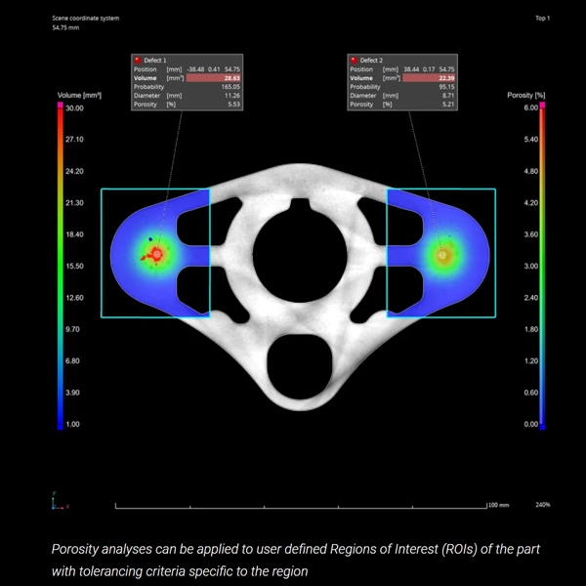Select the red defect hotspot in left ROI
This screenshot has width=586, height=586.
click(x=153, y=254)
